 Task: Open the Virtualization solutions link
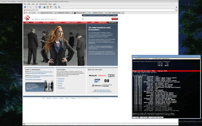pyautogui.click(x=61, y=88)
